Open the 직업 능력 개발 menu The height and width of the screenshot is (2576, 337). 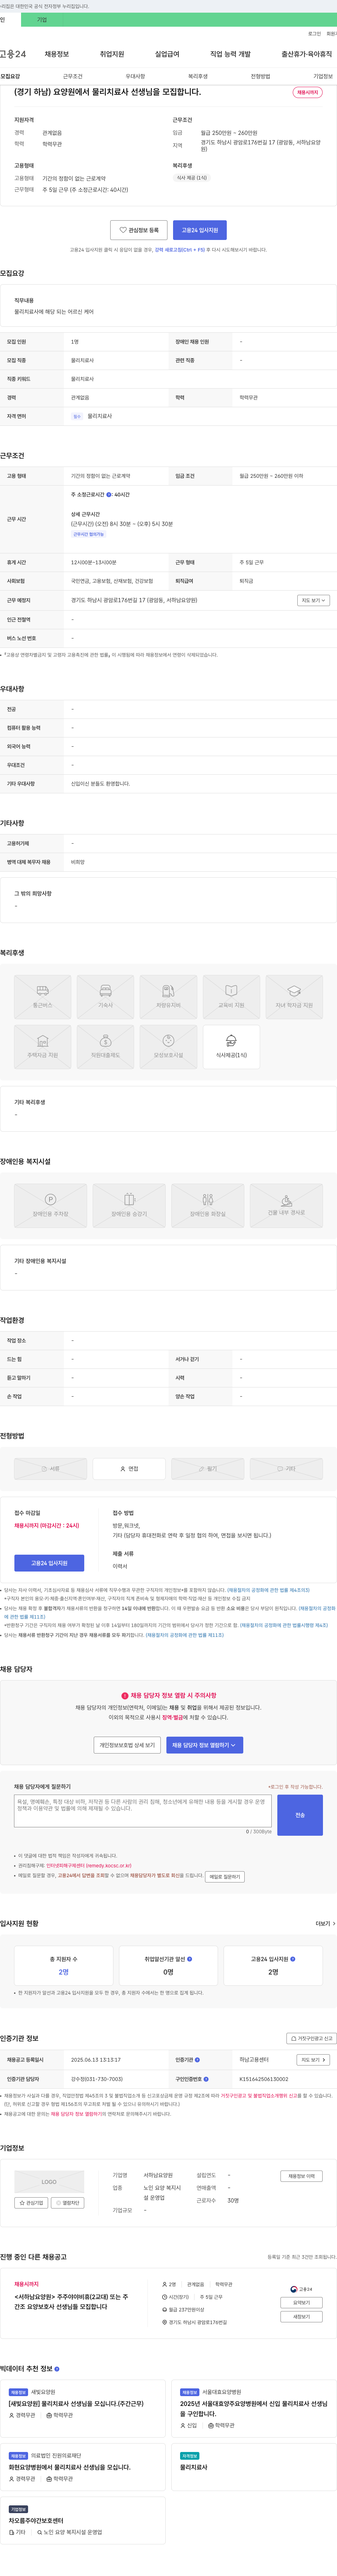(230, 54)
